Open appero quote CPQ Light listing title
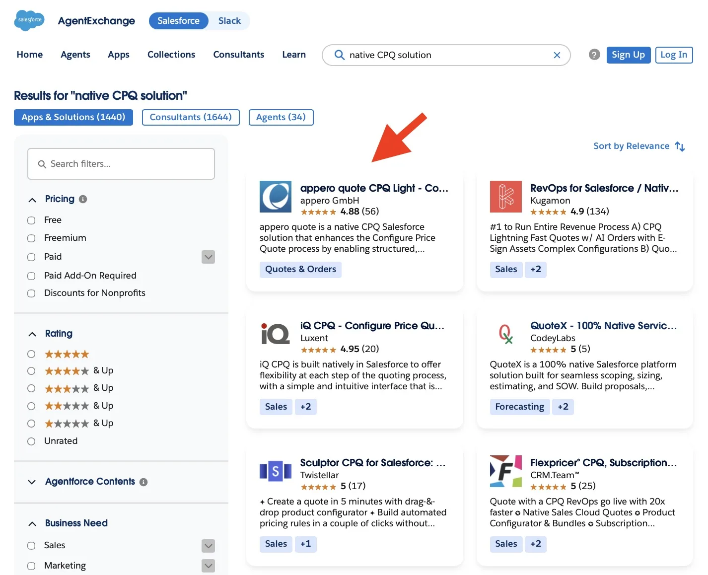This screenshot has height=575, width=708. (374, 188)
